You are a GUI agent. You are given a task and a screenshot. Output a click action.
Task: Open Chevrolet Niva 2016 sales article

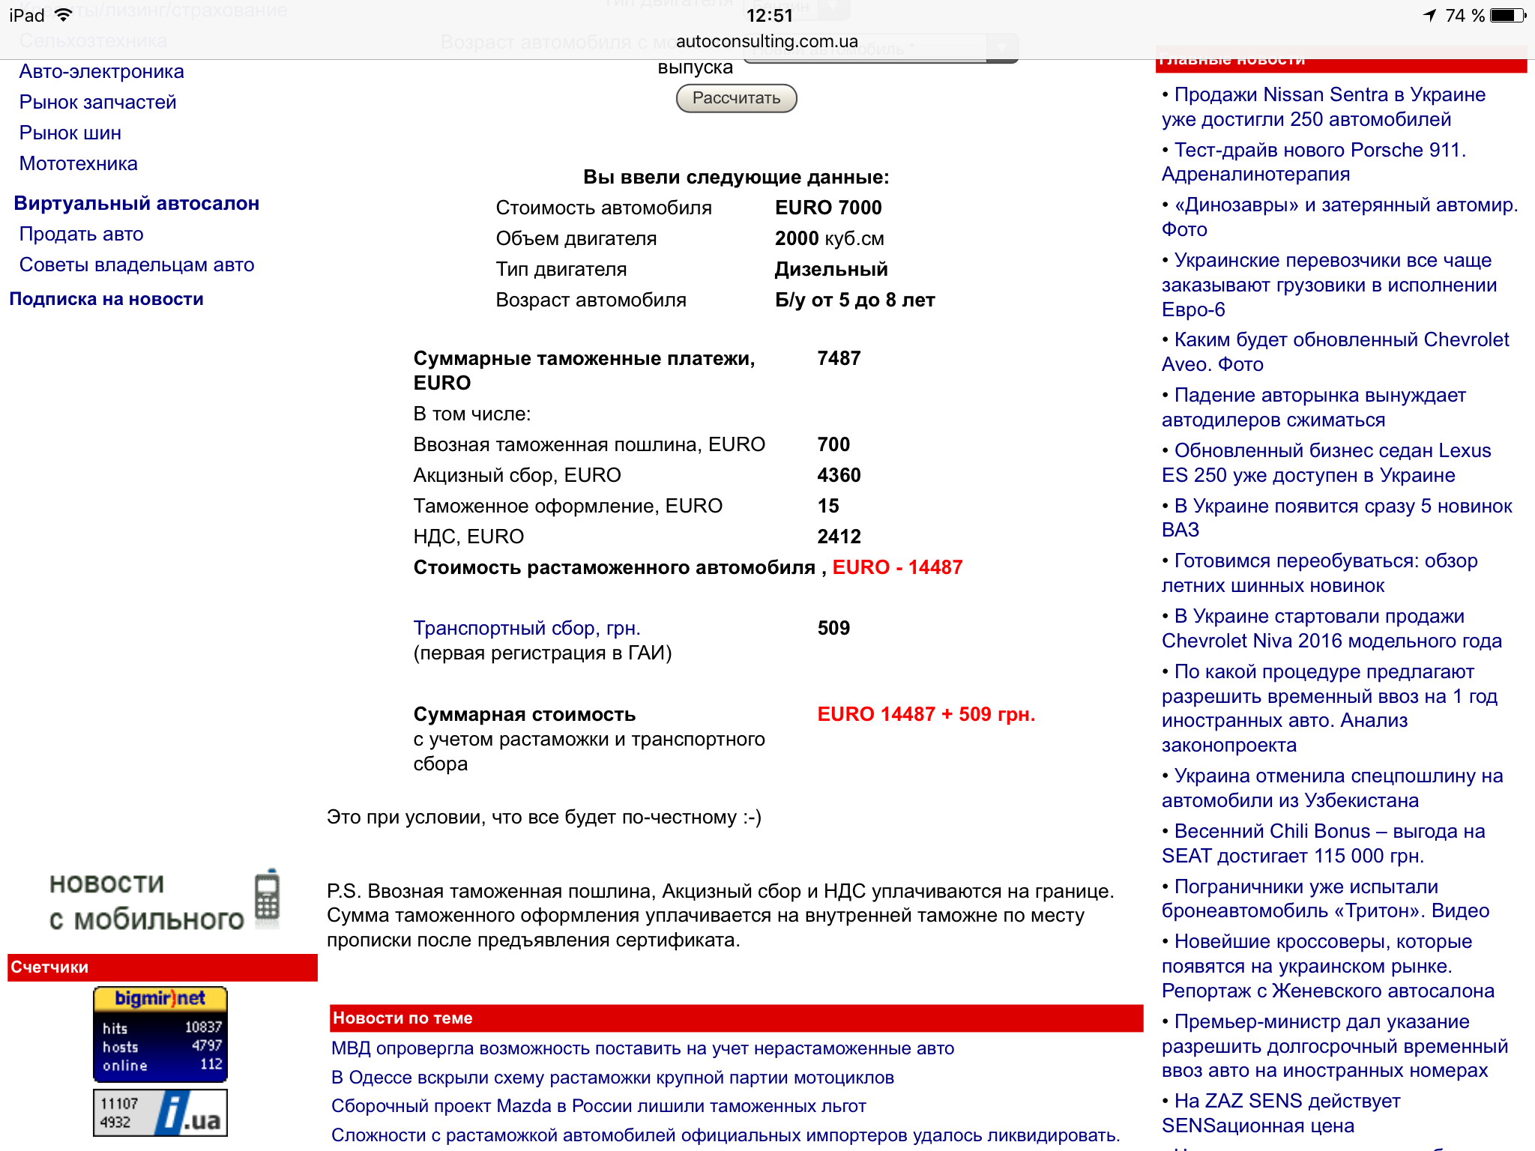click(1332, 629)
